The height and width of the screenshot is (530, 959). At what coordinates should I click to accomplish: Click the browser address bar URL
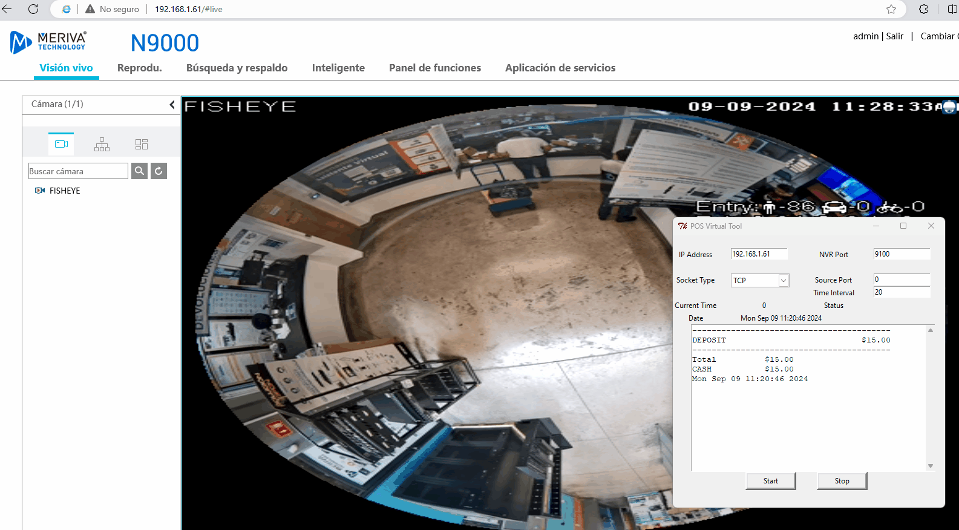coord(189,9)
